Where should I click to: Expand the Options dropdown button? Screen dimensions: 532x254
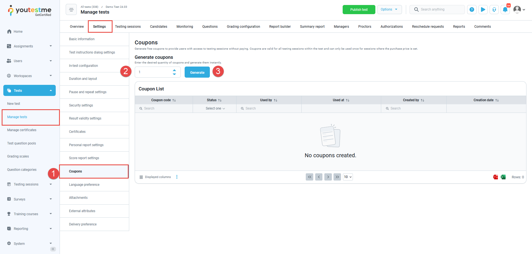click(x=389, y=9)
